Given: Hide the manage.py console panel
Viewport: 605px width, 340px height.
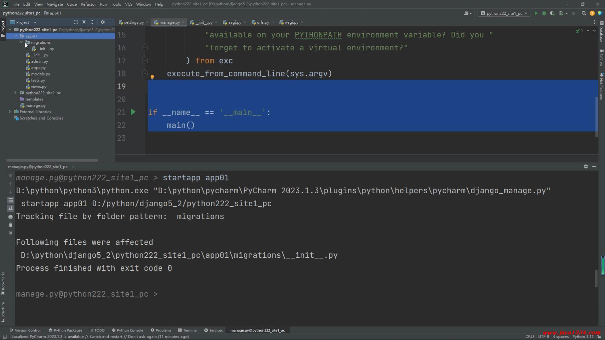Looking at the screenshot, I should pos(594,167).
